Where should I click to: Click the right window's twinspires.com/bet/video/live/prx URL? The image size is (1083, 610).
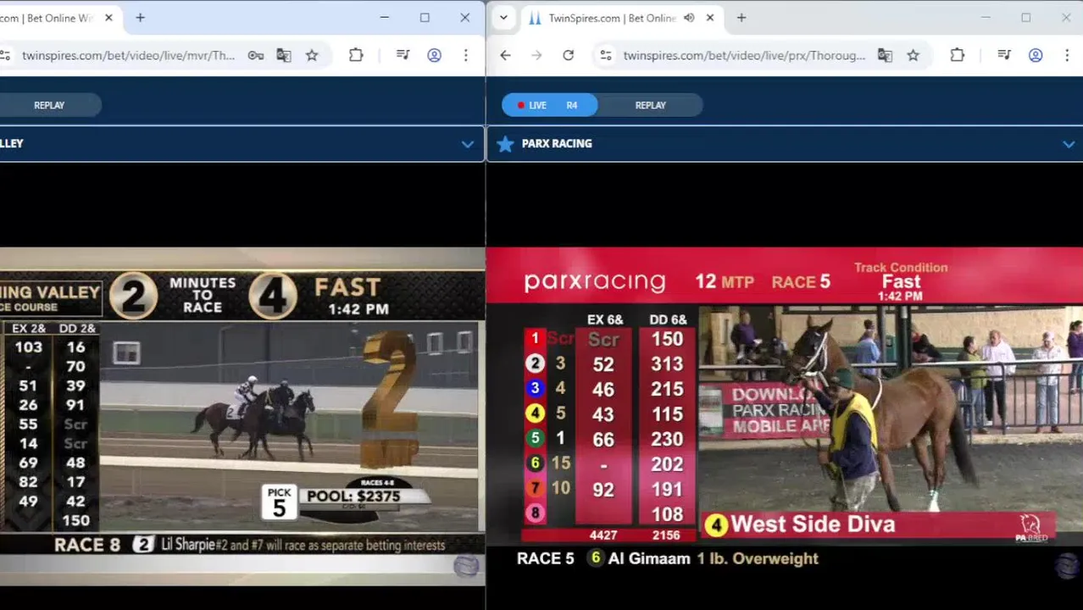pyautogui.click(x=744, y=55)
